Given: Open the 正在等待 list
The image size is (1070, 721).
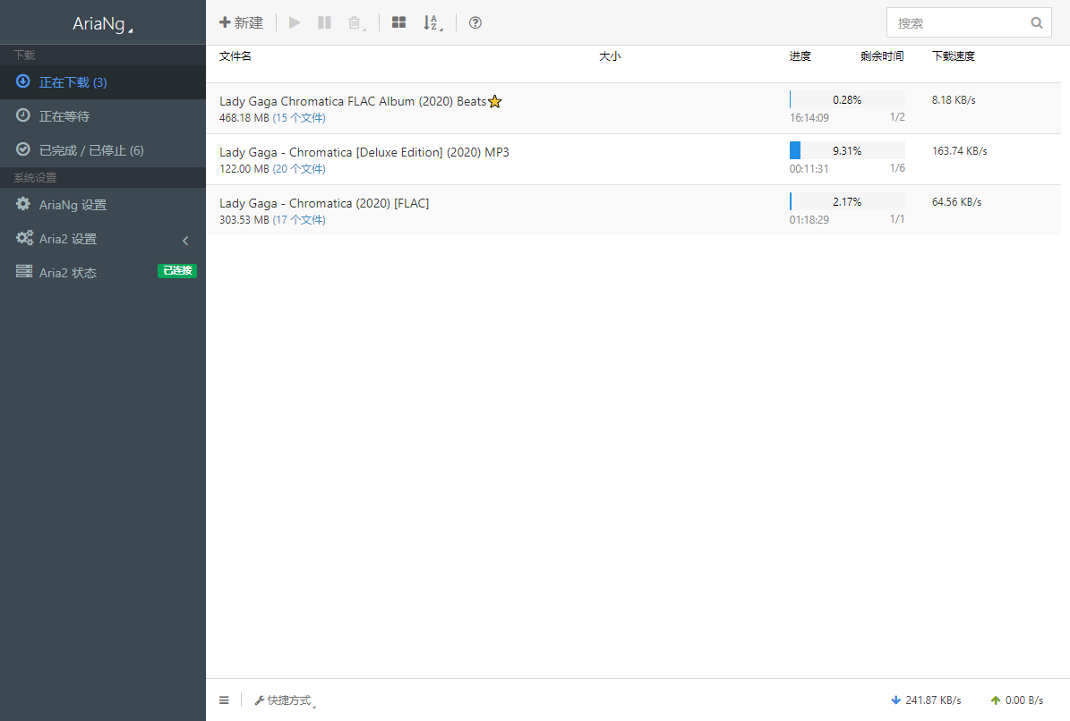Looking at the screenshot, I should (x=102, y=116).
